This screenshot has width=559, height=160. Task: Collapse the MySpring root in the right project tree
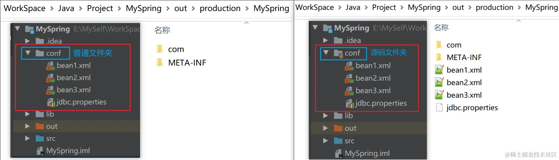pos(315,28)
